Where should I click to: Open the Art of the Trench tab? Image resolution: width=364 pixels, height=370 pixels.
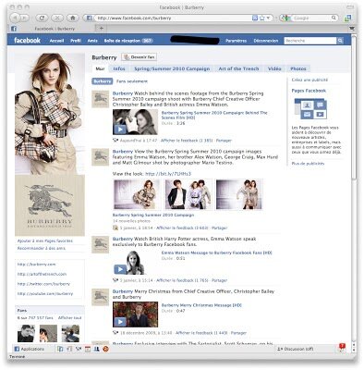pos(238,68)
